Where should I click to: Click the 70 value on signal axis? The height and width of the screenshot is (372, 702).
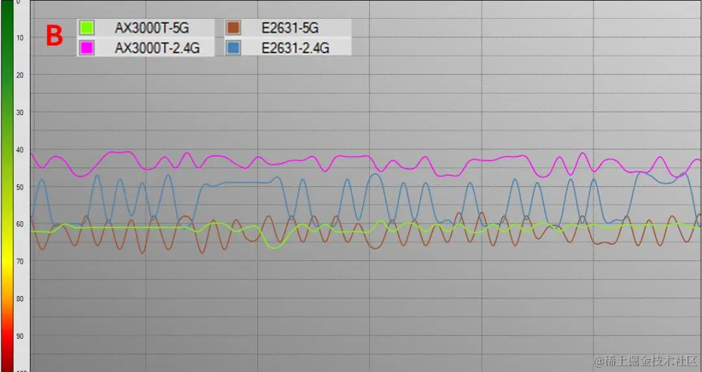(19, 261)
